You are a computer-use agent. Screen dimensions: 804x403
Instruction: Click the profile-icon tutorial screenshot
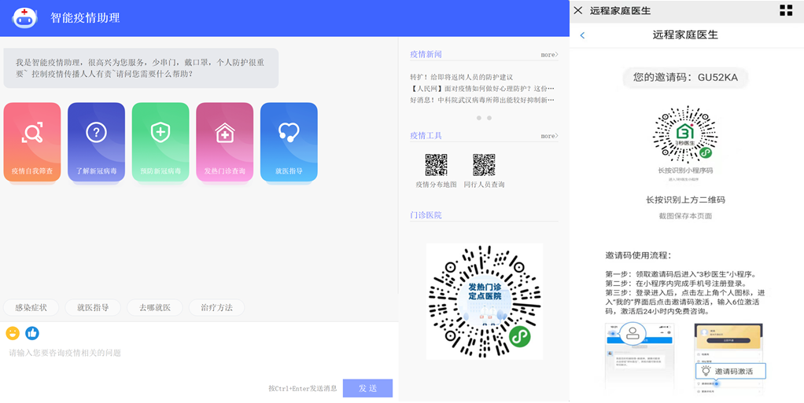(x=640, y=357)
